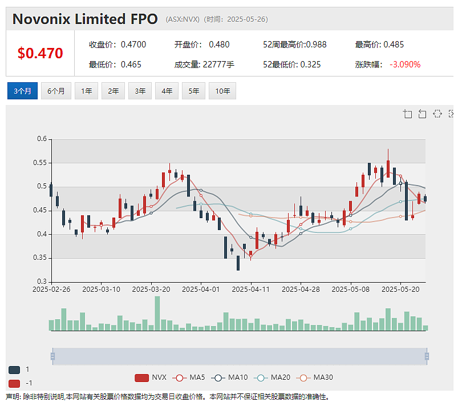
Task: Click the 声明 disclaimer text line
Action: tap(167, 397)
